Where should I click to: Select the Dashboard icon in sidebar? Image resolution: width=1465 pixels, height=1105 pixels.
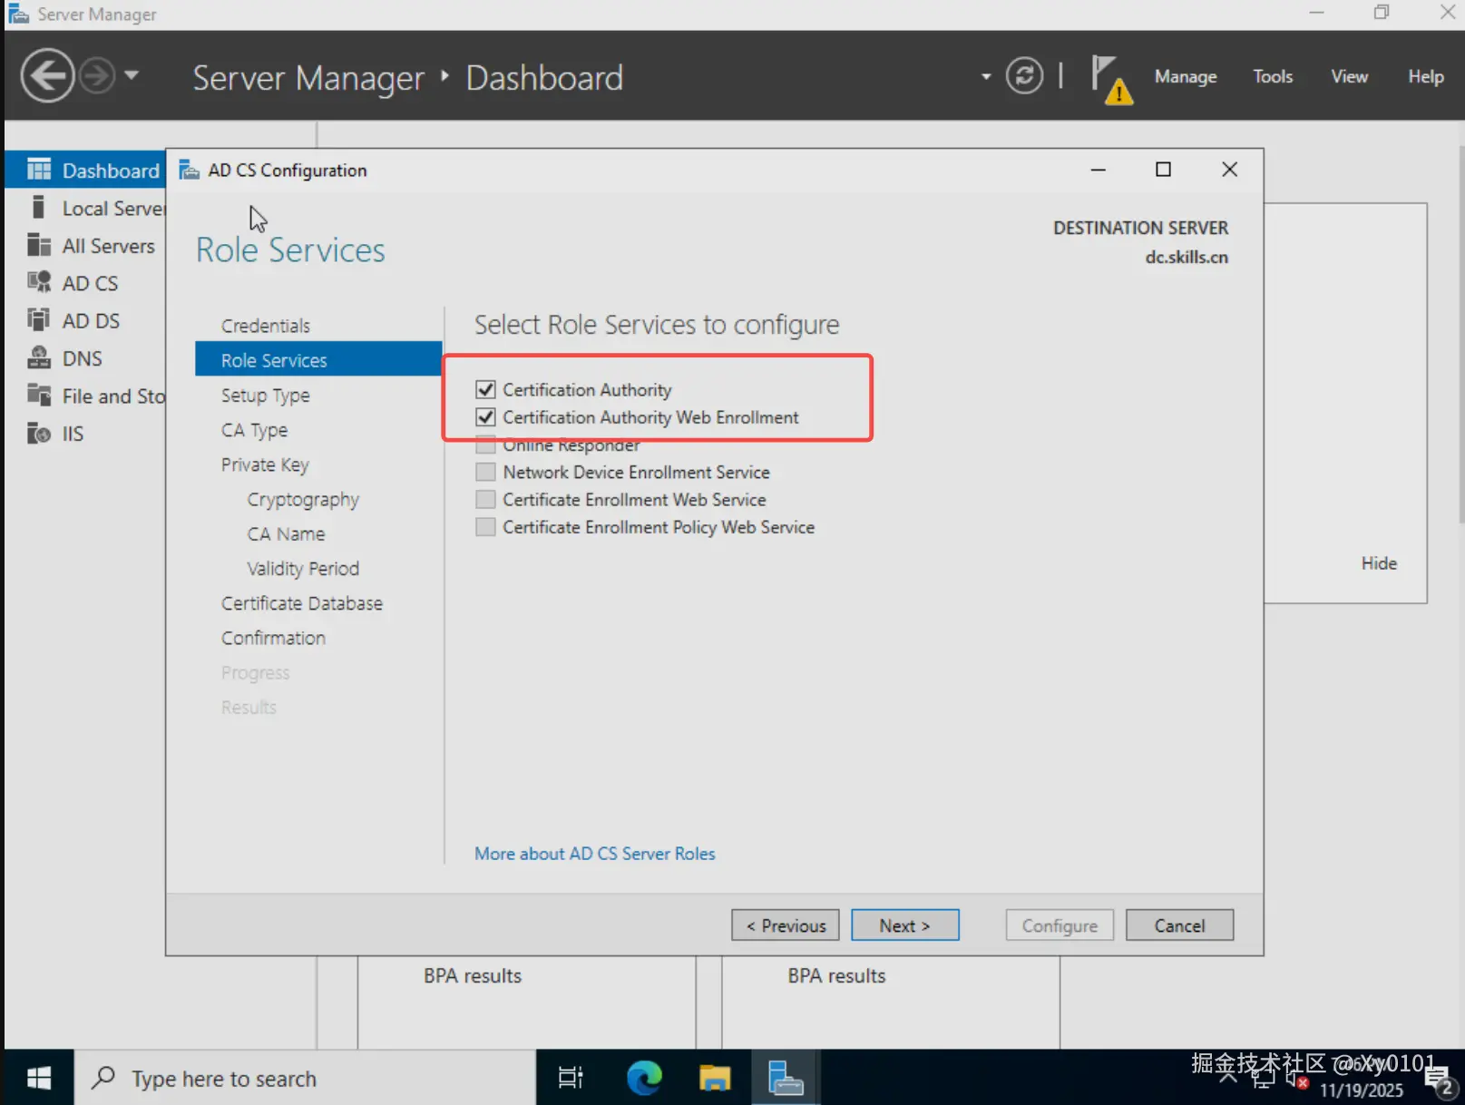tap(39, 170)
